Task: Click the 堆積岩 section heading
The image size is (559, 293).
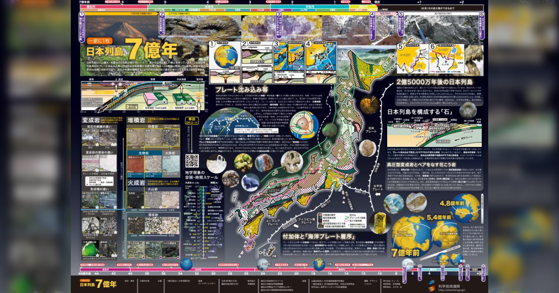Action: [136, 120]
